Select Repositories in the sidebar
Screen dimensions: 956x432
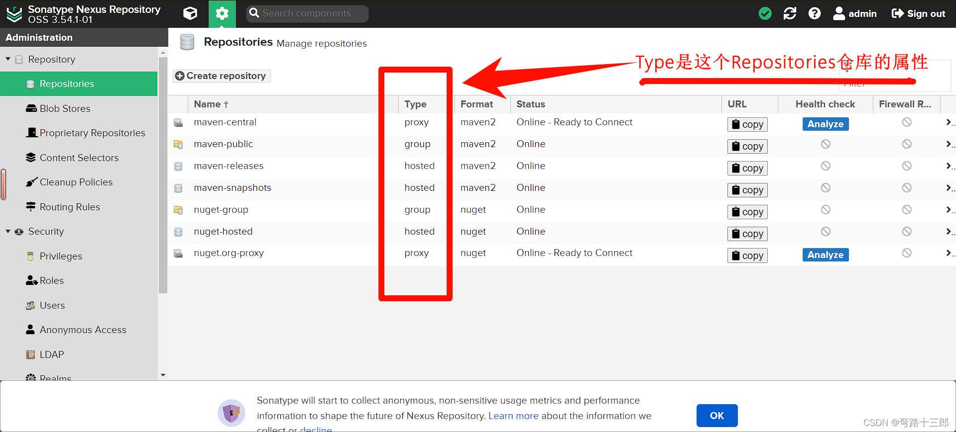[x=79, y=84]
